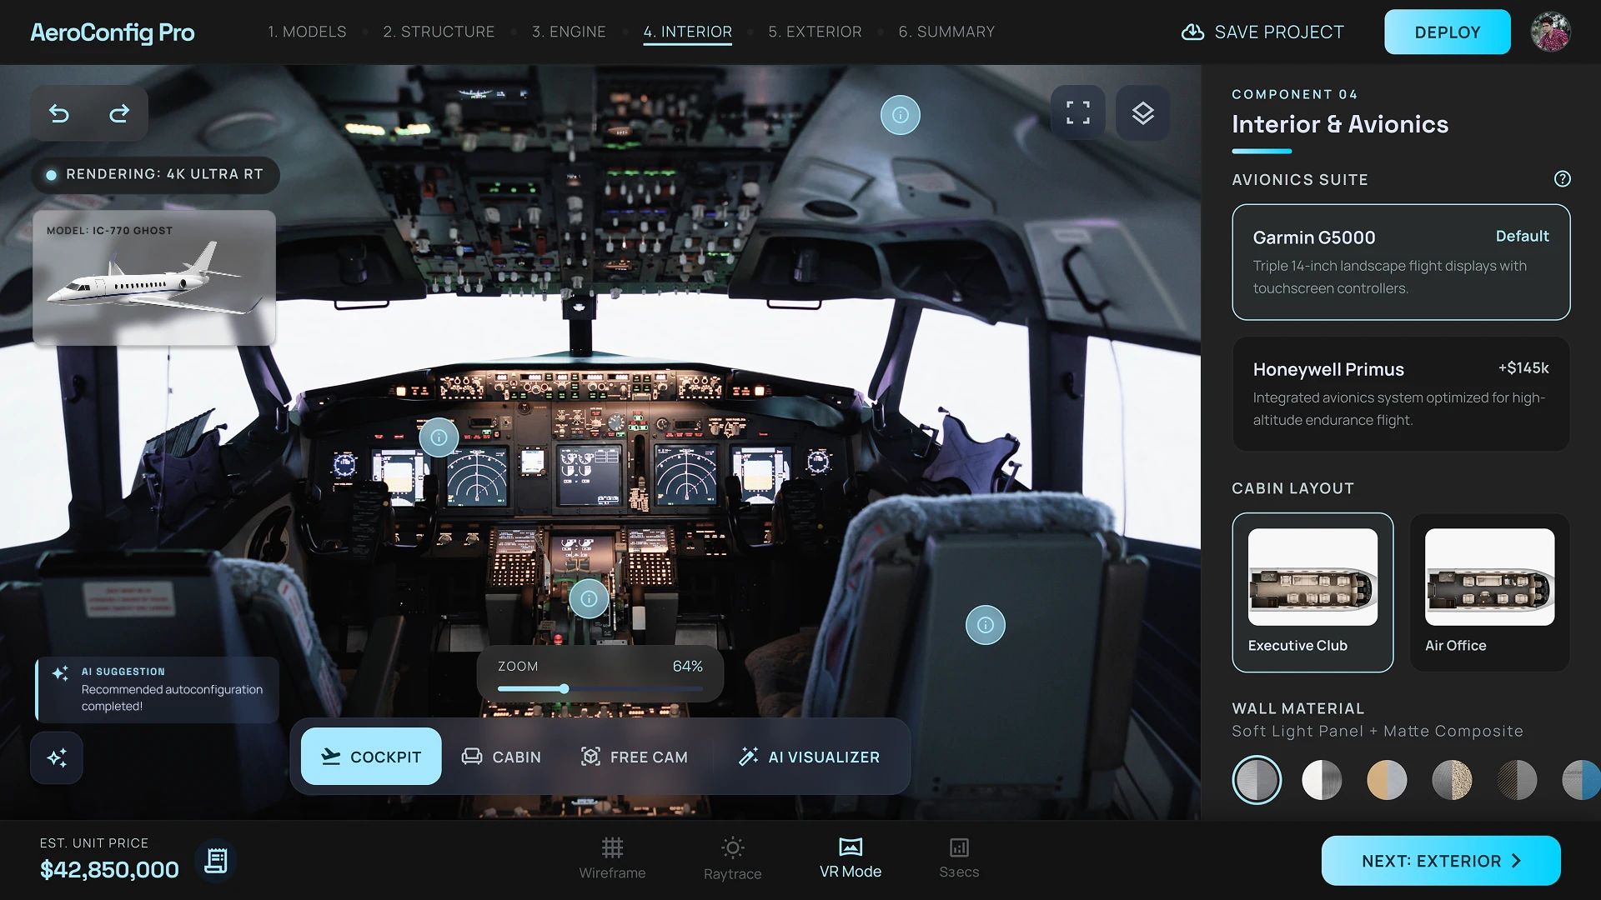Select the Air Office cabin layout
The image size is (1601, 900).
click(1488, 592)
